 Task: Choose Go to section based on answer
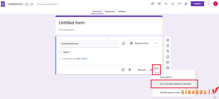point(174,84)
